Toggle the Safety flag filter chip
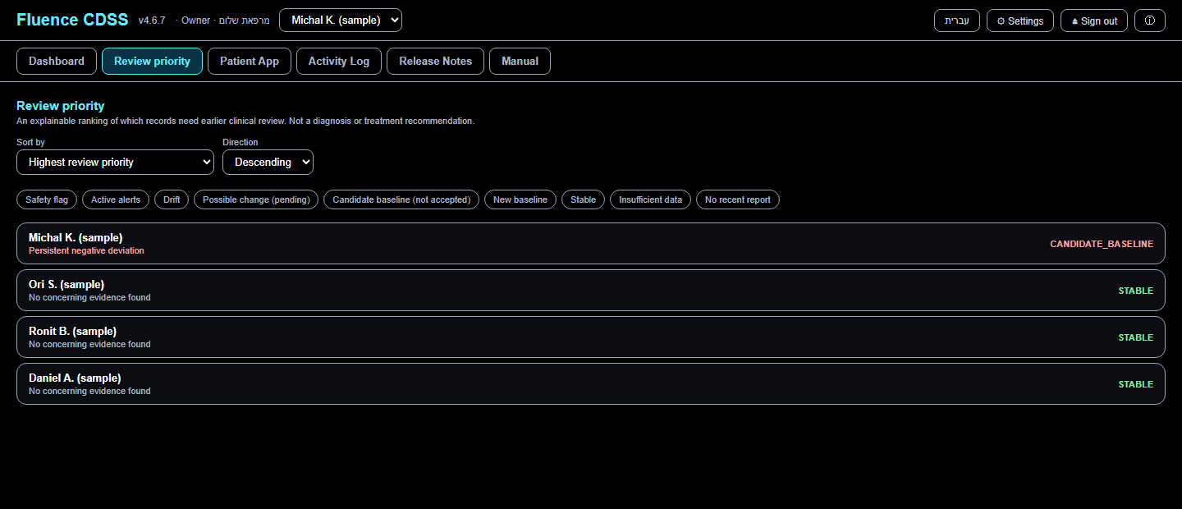 coord(47,199)
